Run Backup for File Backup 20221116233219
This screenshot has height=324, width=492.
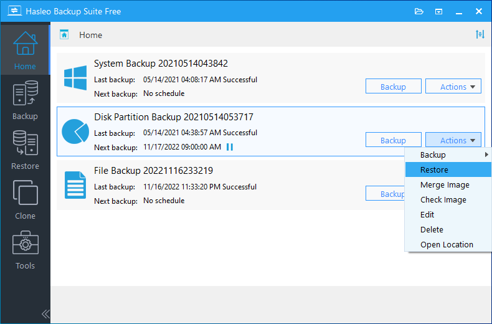coord(386,193)
